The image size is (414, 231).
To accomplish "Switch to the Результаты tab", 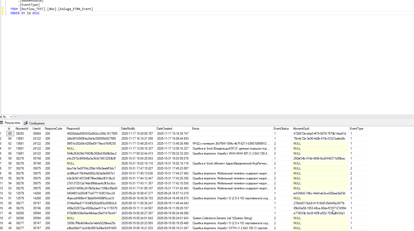I will coord(10,123).
